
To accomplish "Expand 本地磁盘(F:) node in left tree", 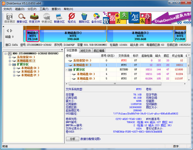I will (14, 75).
